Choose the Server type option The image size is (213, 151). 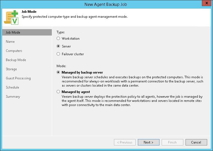pos(58,46)
